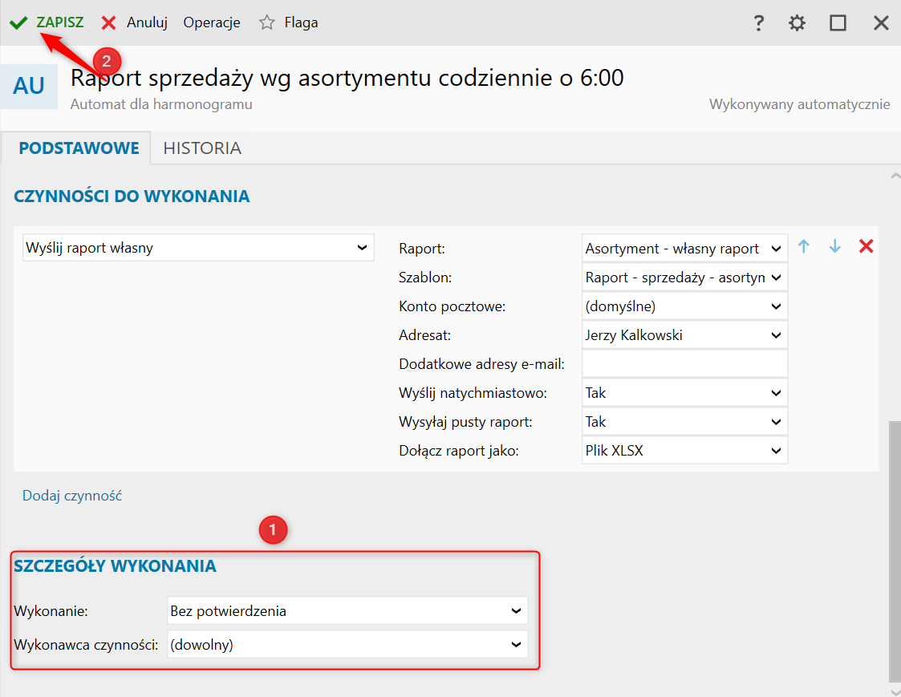Open the Wyślij natychmiastowo dropdown
This screenshot has width=901, height=697.
[684, 393]
